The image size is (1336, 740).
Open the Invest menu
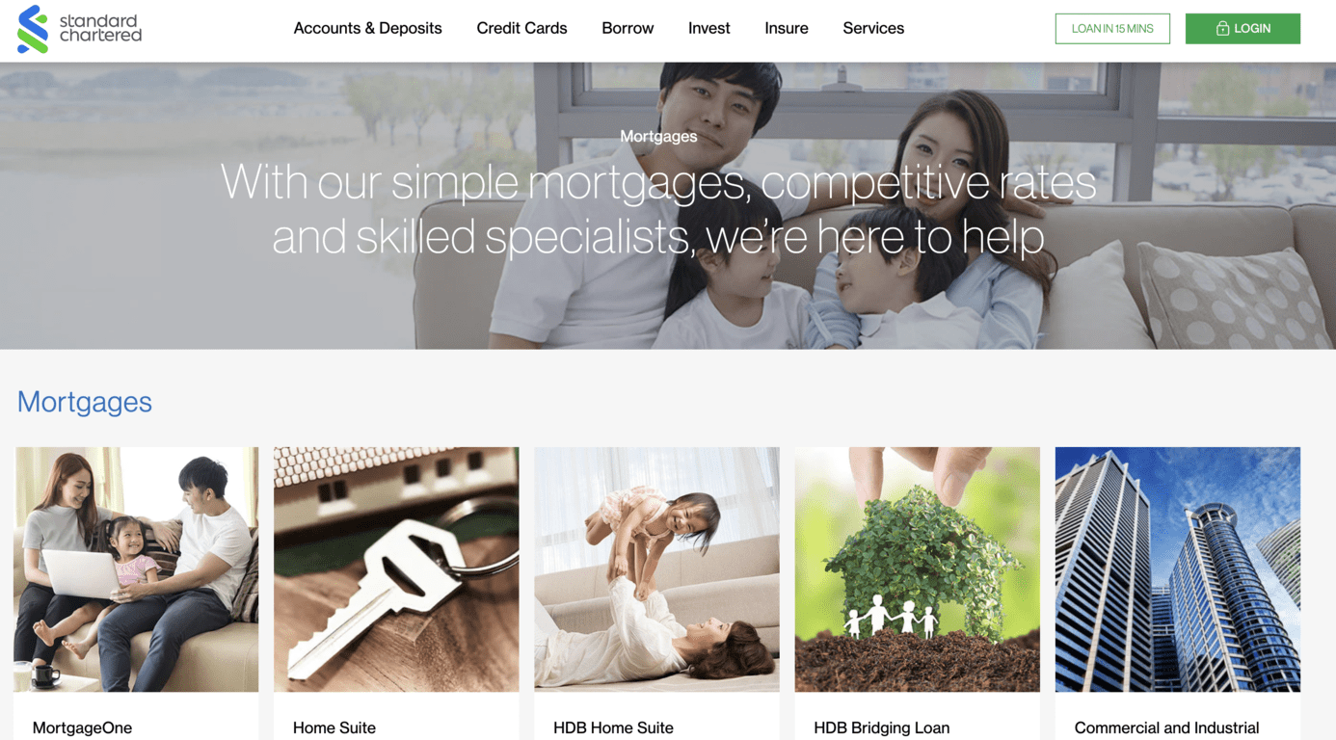(708, 29)
